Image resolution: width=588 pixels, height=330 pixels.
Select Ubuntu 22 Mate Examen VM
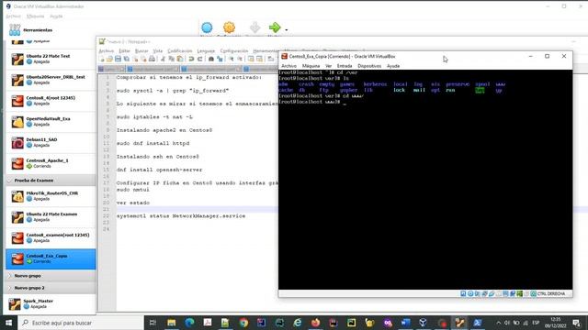pyautogui.click(x=51, y=217)
